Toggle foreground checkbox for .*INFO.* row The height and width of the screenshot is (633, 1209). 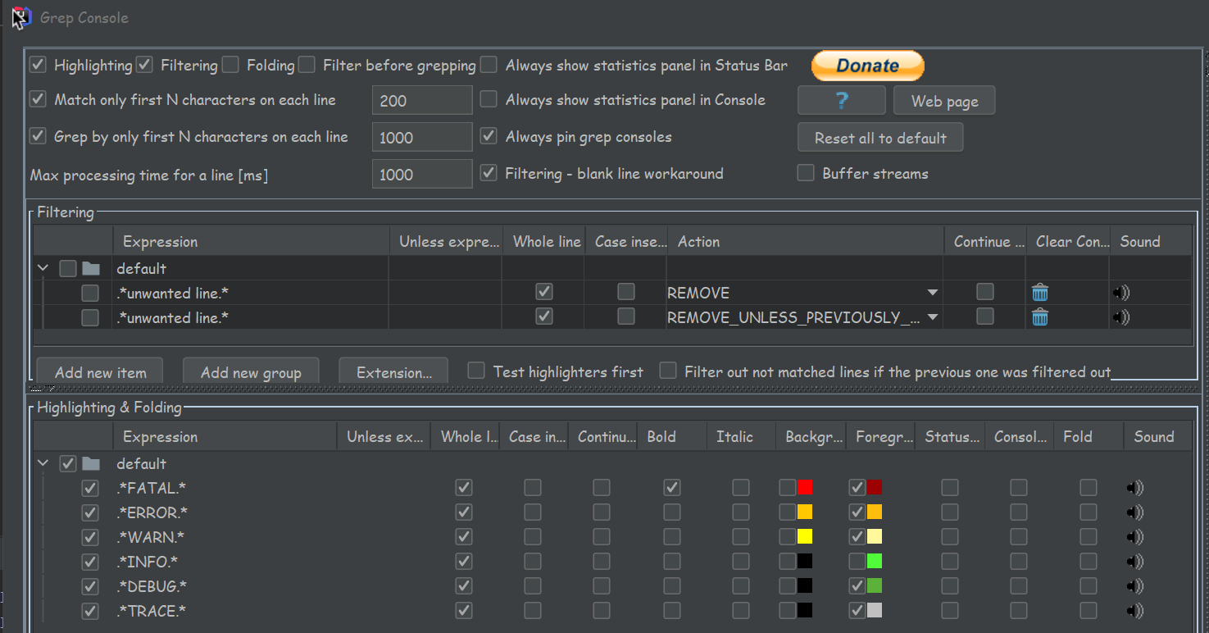(x=857, y=562)
